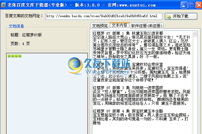
Task: Click the green progress bar blocks
Action: [15, 56]
